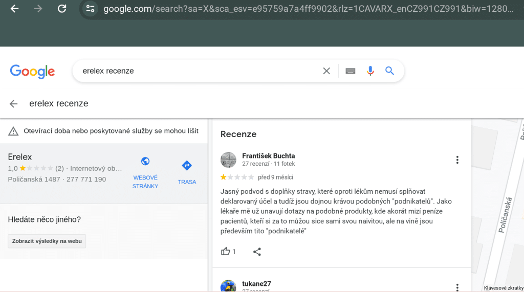Click the one-star rating on Buchta's review
Viewport: 524px width, 292px height.
(237, 177)
